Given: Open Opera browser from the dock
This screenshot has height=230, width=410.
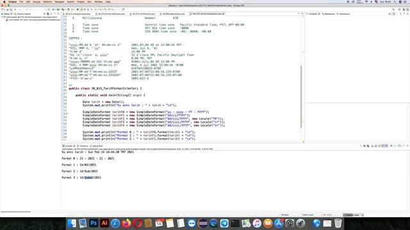Looking at the screenshot, I should pyautogui.click(x=137, y=223).
